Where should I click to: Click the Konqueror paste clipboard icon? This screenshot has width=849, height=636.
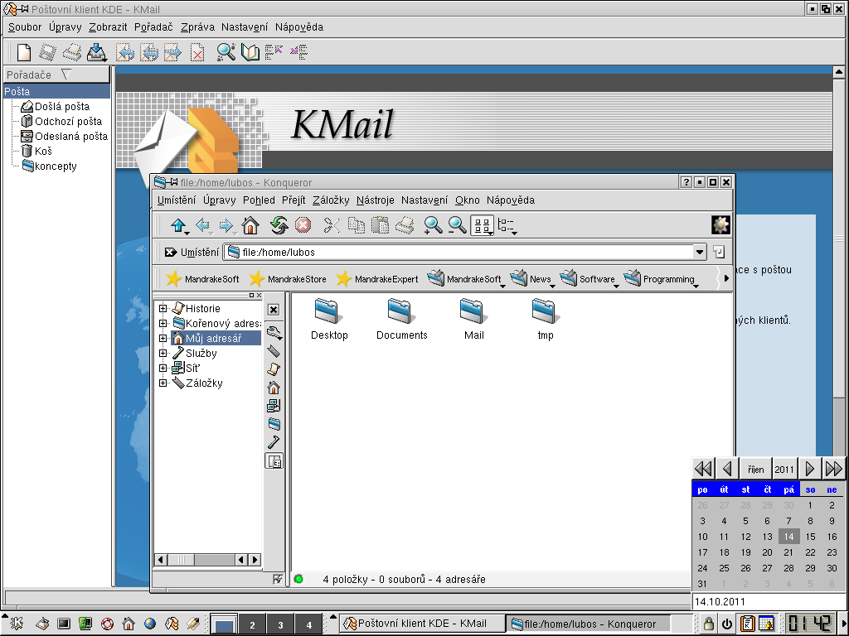[380, 225]
